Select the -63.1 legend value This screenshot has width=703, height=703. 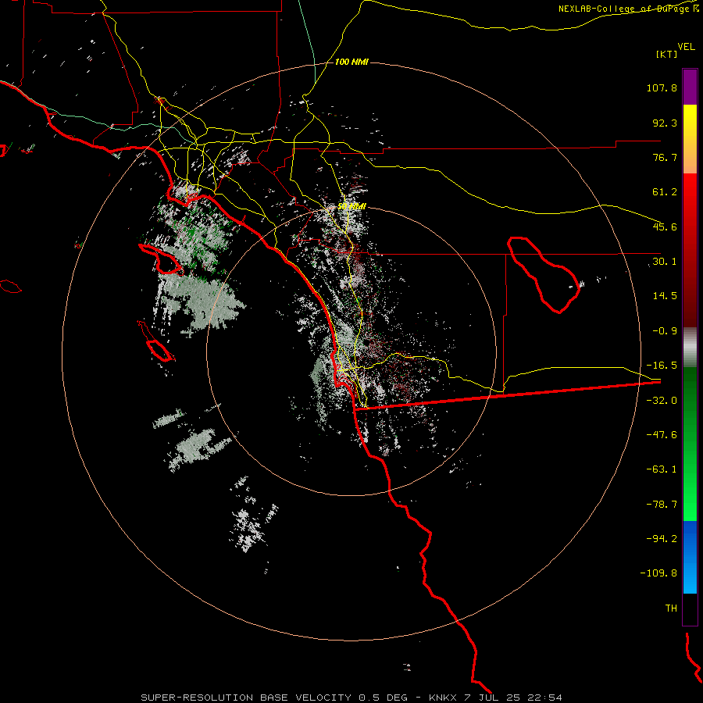[662, 469]
